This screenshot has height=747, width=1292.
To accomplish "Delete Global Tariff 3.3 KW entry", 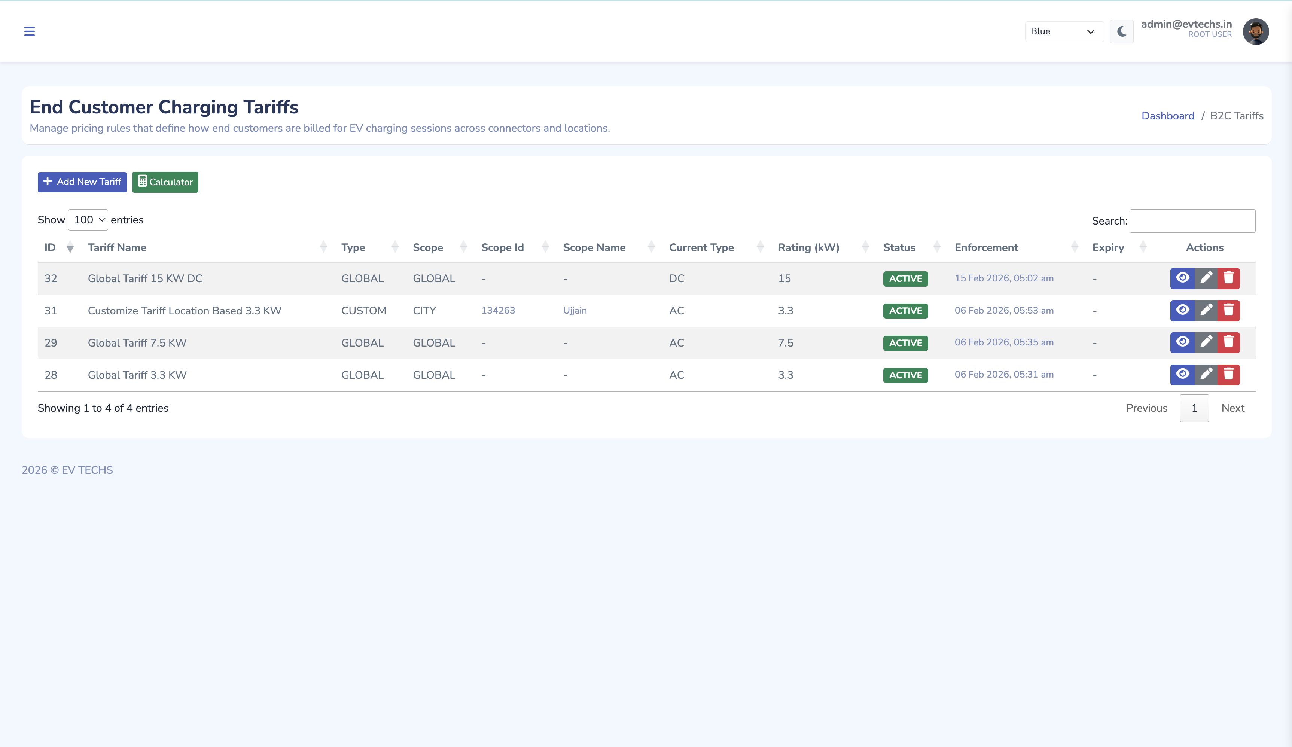I will tap(1228, 374).
